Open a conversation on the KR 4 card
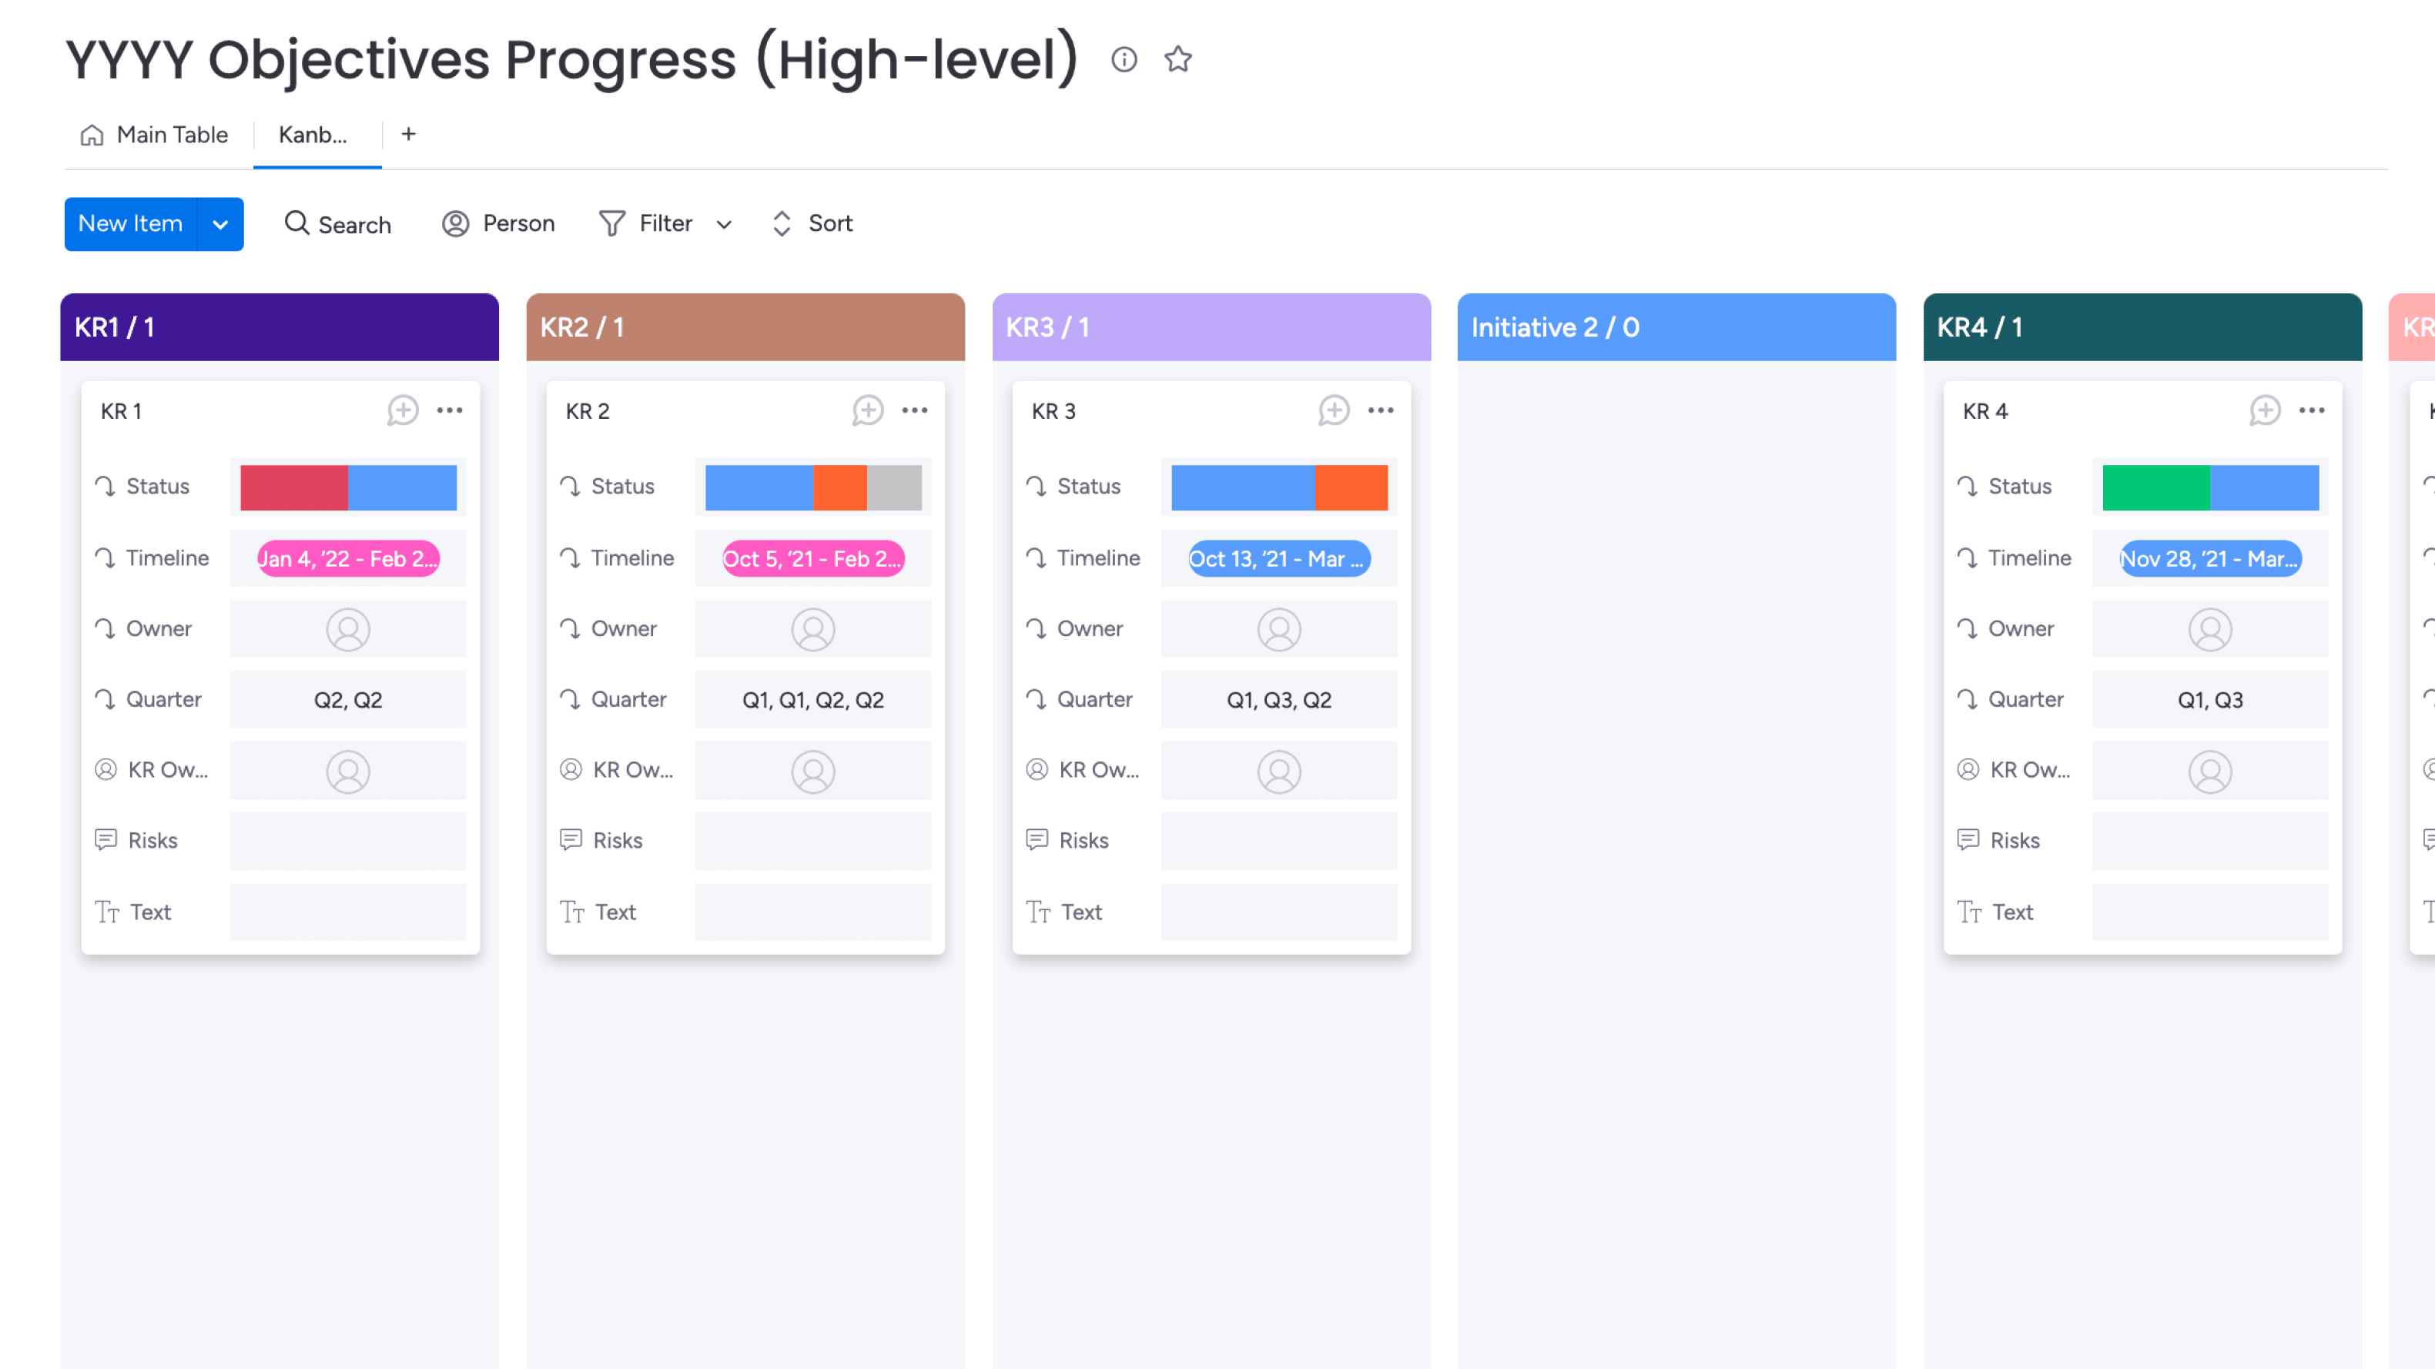 pyautogui.click(x=2266, y=410)
